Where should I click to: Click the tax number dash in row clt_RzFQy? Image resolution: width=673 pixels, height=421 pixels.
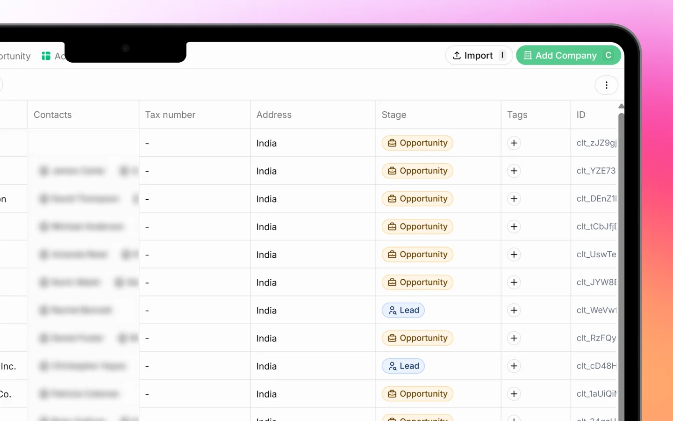[147, 339]
